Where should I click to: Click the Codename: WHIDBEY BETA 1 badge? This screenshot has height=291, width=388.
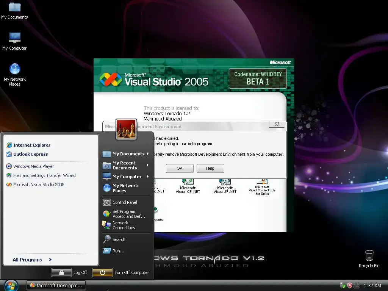pyautogui.click(x=258, y=78)
